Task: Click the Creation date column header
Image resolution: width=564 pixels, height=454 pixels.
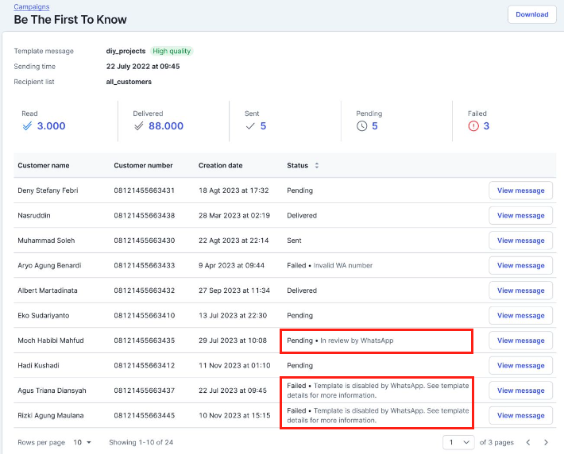Action: coord(220,166)
